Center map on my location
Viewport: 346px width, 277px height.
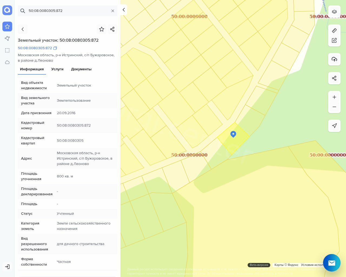tap(334, 126)
